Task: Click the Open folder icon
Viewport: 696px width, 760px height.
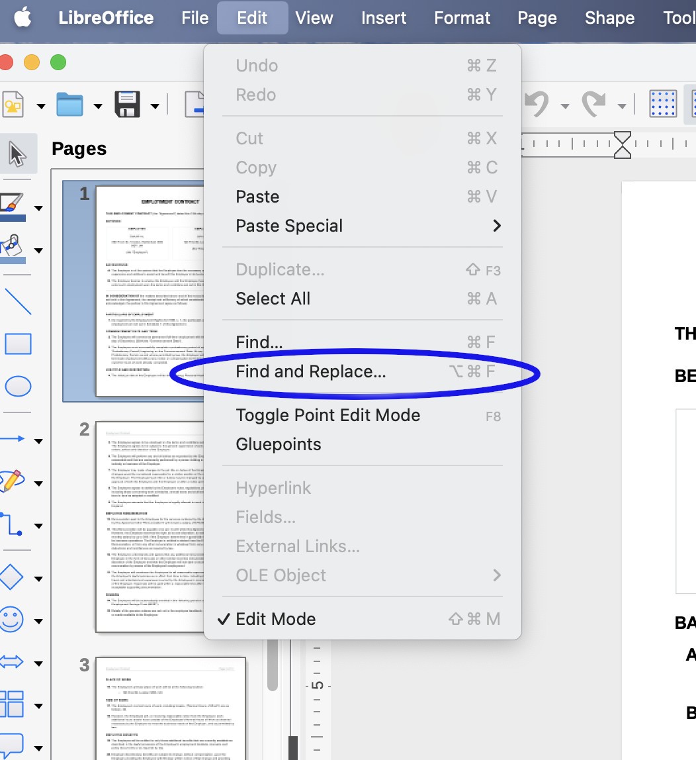Action: pyautogui.click(x=69, y=104)
